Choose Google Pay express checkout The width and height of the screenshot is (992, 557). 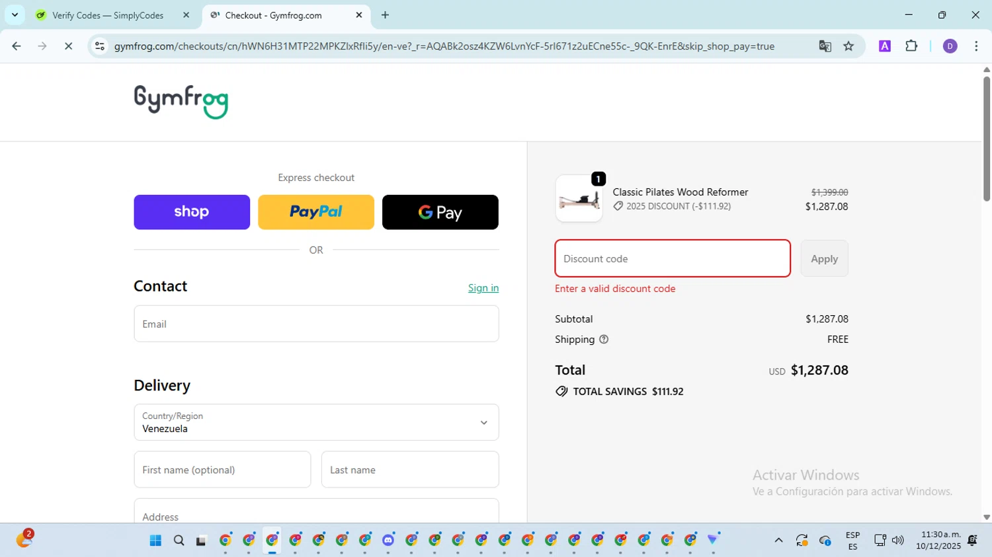(440, 212)
